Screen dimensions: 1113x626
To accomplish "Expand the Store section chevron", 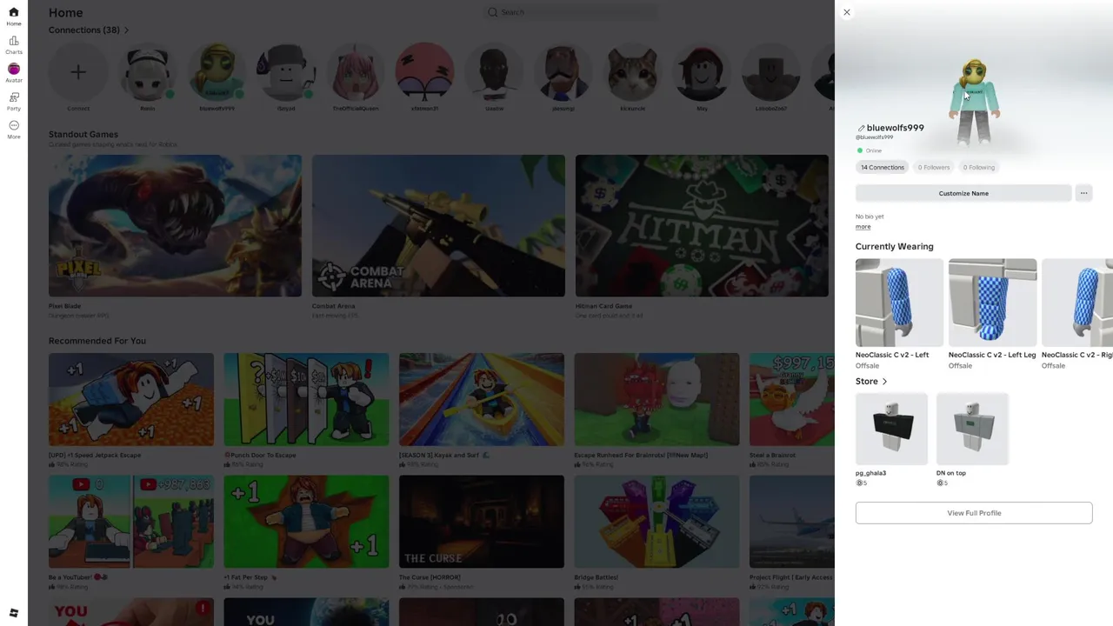I will [x=885, y=382].
